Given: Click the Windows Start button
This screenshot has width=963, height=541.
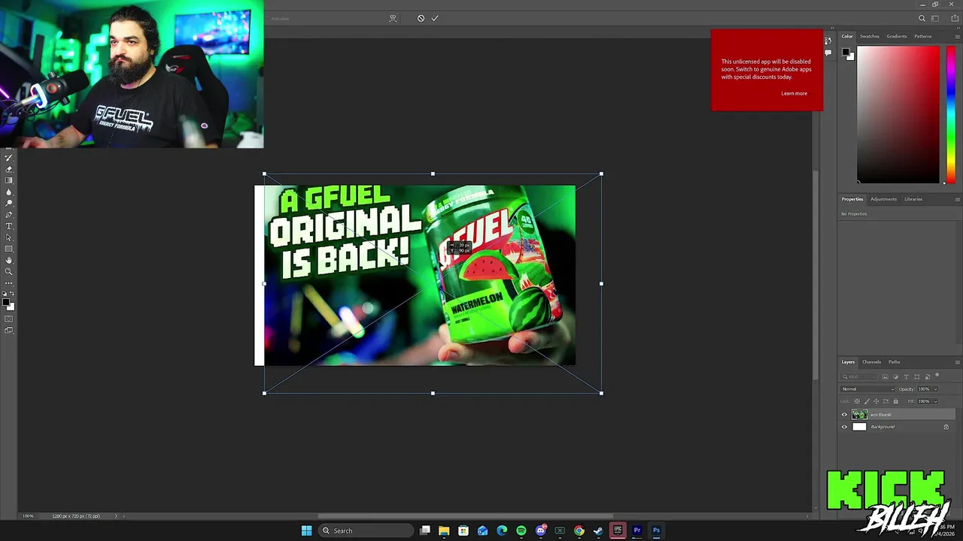Looking at the screenshot, I should (306, 530).
